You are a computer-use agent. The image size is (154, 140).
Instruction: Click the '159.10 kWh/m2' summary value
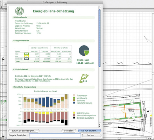(x=85, y=63)
